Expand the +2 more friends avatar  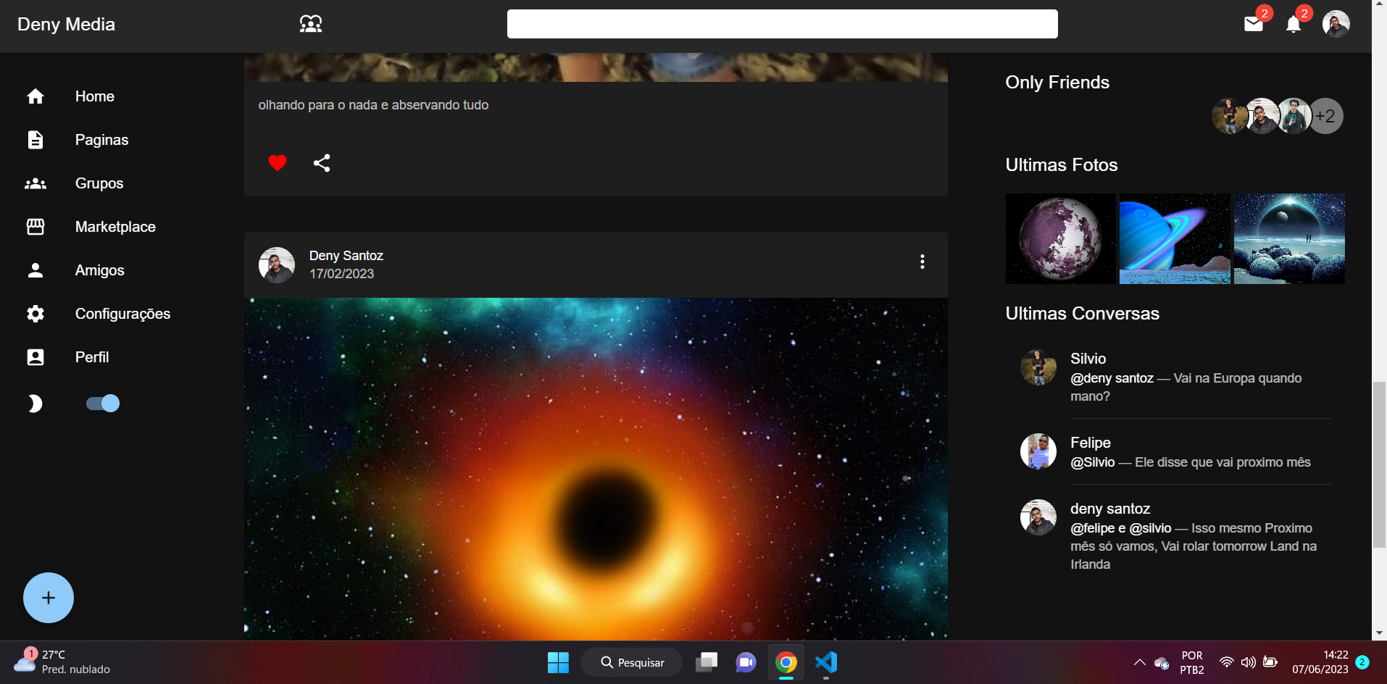click(x=1325, y=116)
